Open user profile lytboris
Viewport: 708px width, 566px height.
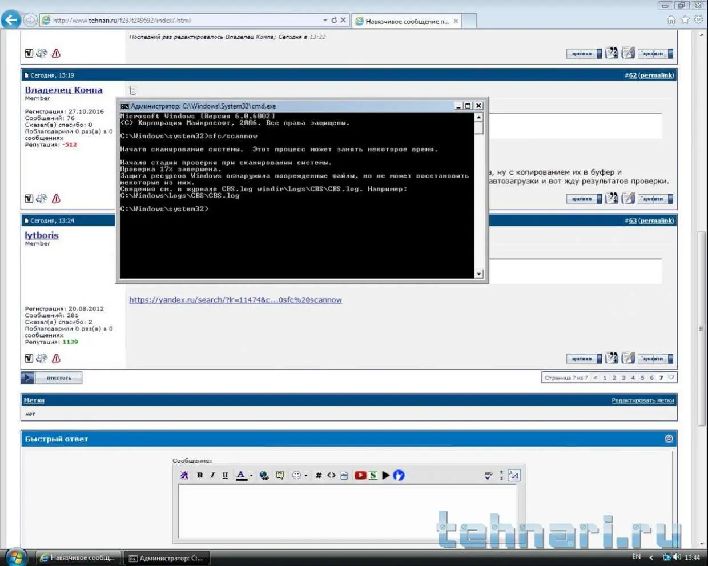tap(42, 235)
